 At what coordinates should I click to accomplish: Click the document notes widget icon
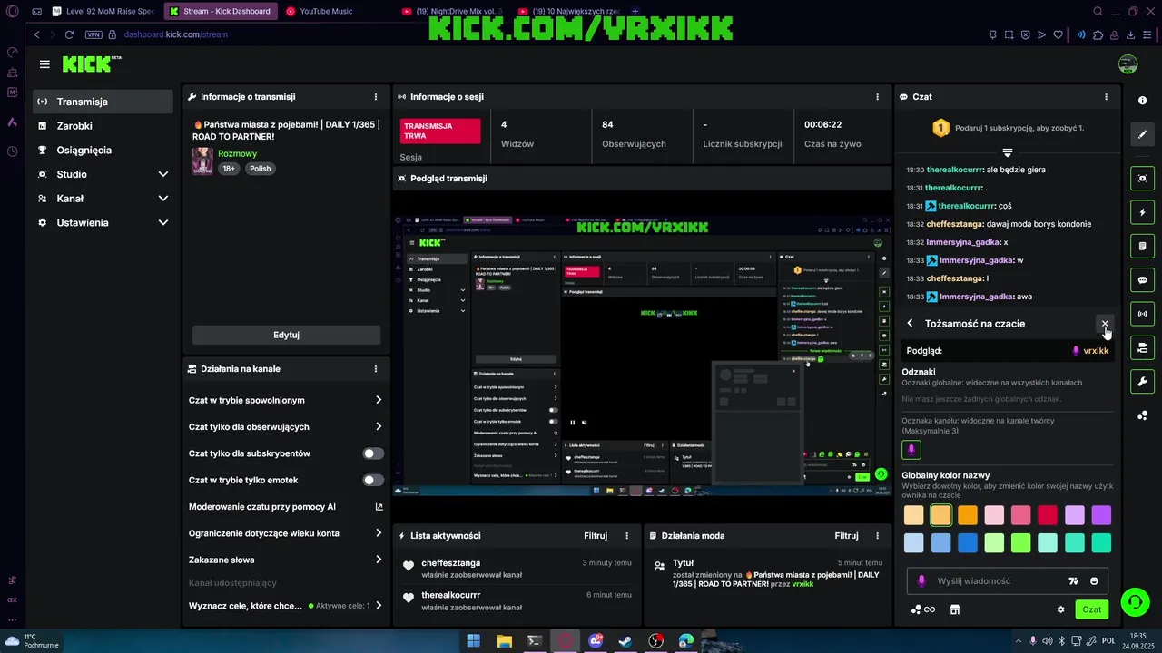[x=1143, y=246]
